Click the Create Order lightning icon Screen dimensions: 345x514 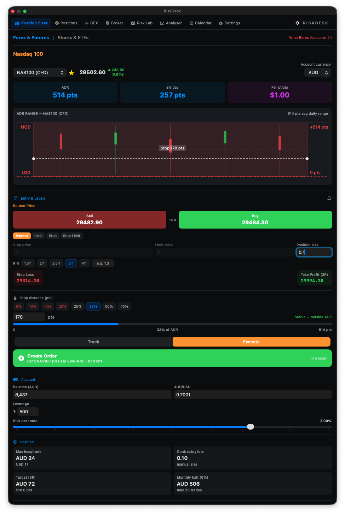coord(21,358)
